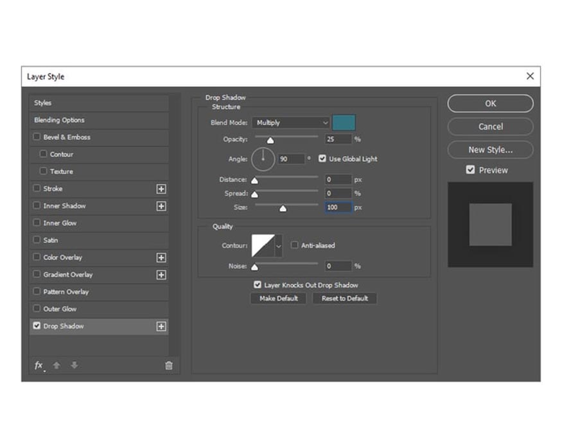562x448 pixels.
Task: Click the Make Default button
Action: [x=279, y=298]
